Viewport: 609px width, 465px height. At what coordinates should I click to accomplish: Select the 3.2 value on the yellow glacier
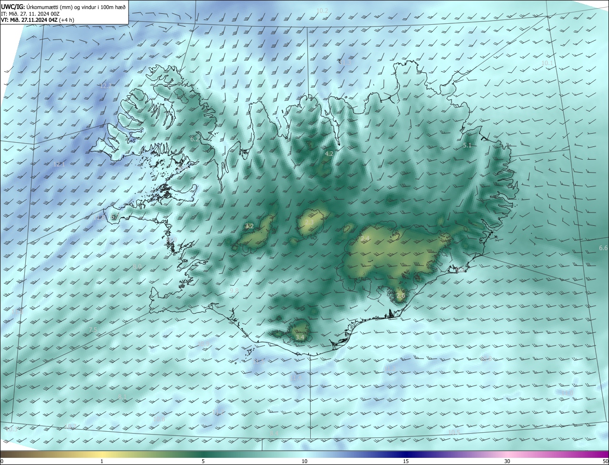pyautogui.click(x=249, y=226)
